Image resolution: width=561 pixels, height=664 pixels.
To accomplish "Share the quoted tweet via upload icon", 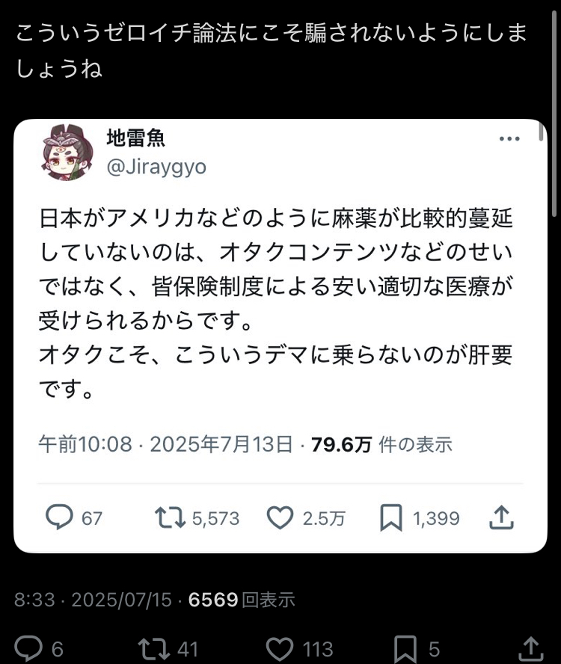I will 501,517.
